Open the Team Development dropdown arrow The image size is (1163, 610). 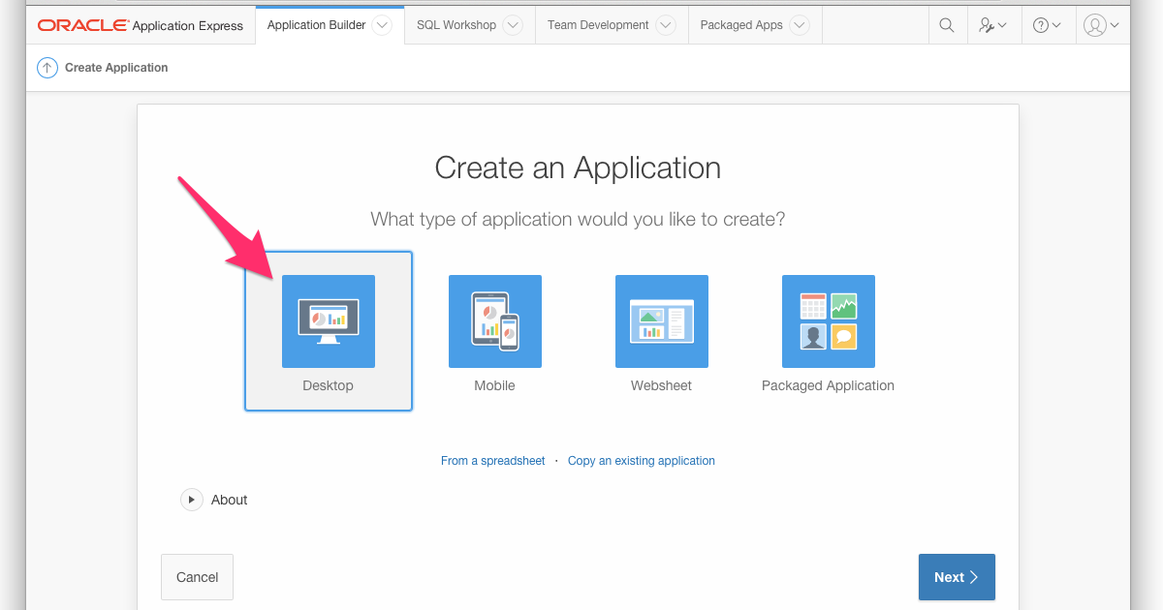tap(665, 24)
